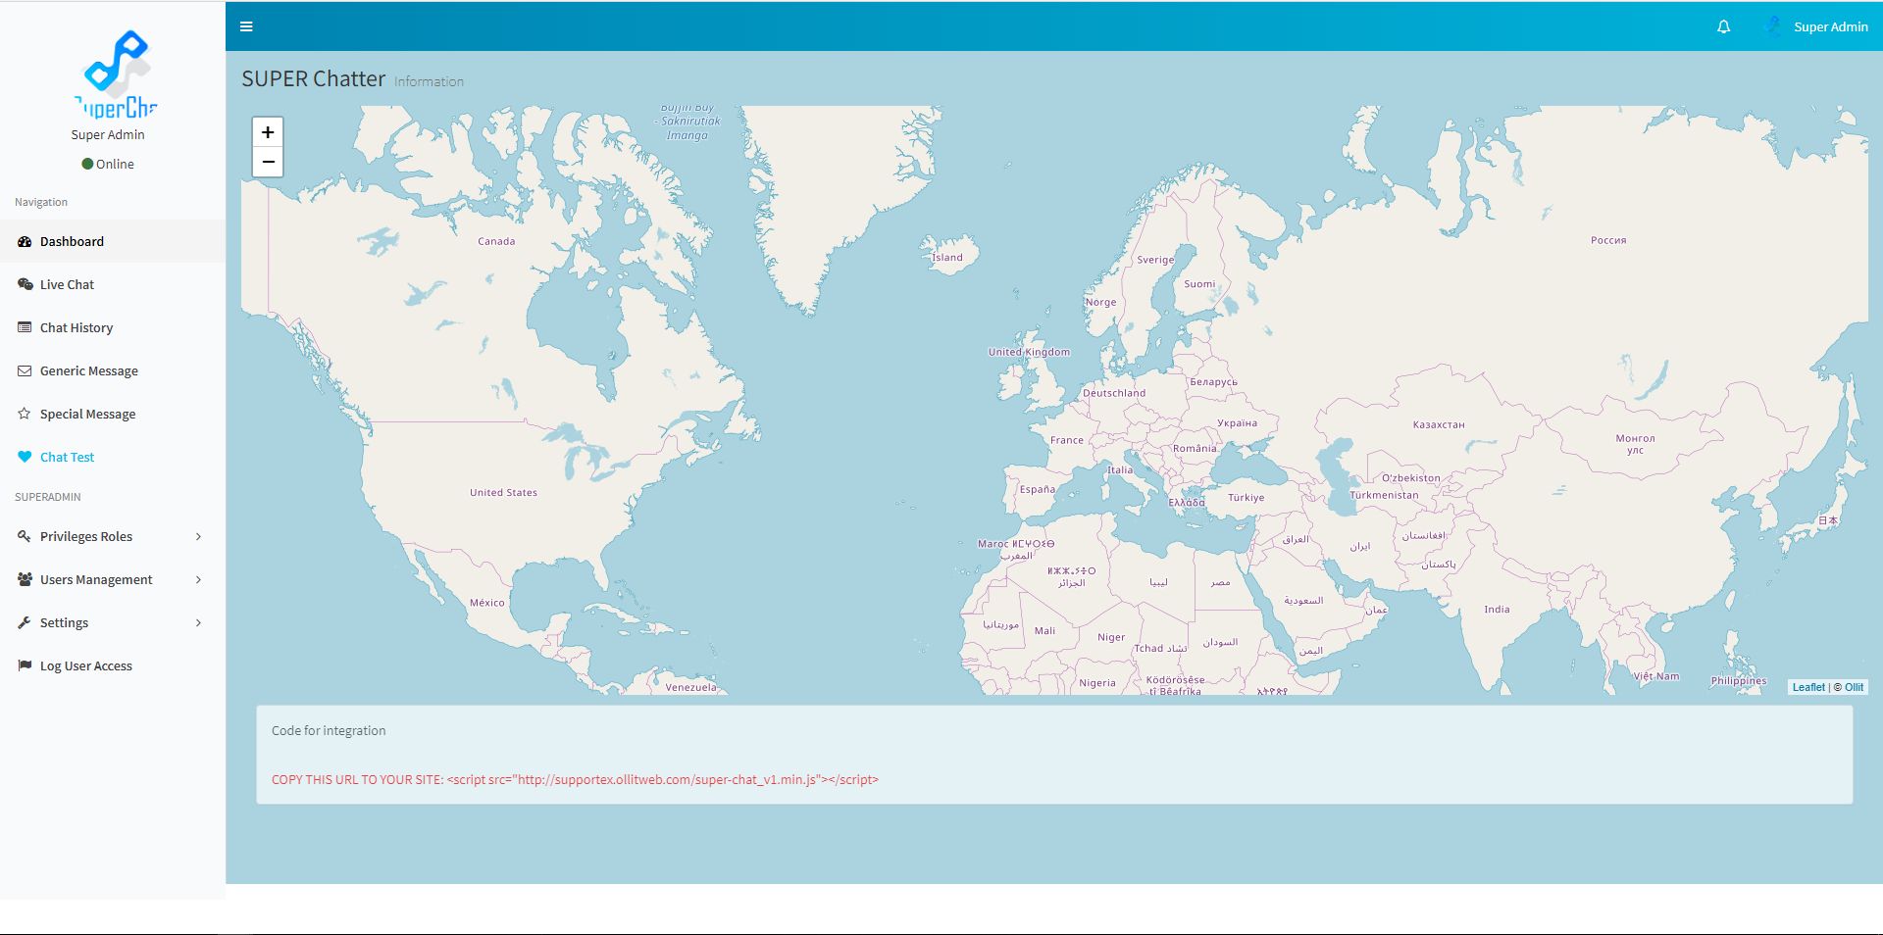
Task: Zoom in on the map
Action: tap(268, 132)
